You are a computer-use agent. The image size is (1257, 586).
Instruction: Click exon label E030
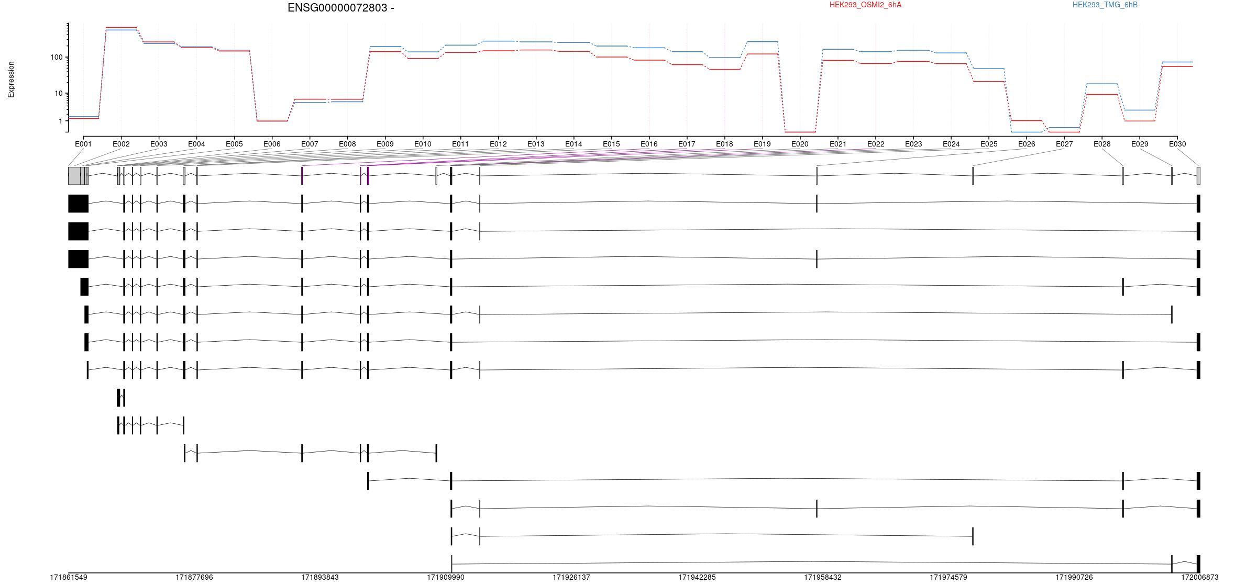coord(1177,144)
